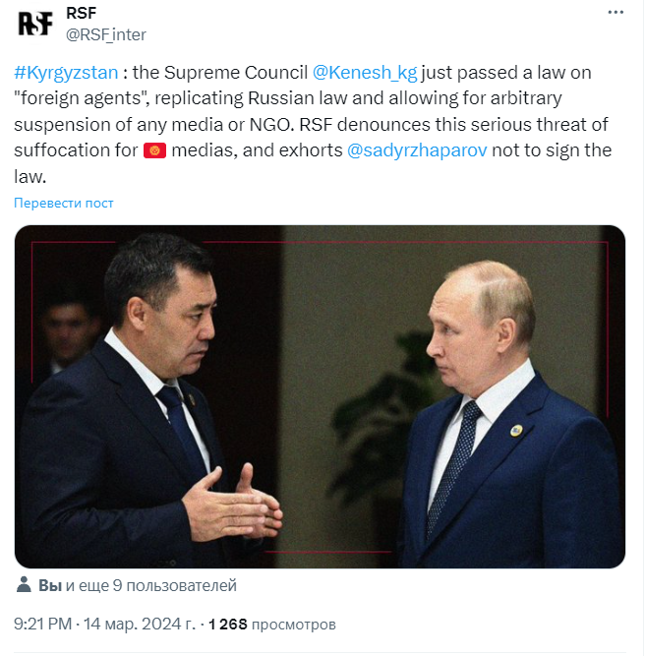The image size is (645, 656).
Task: Click the Kyrgyzstan flag emoji in tweet
Action: pos(153,150)
